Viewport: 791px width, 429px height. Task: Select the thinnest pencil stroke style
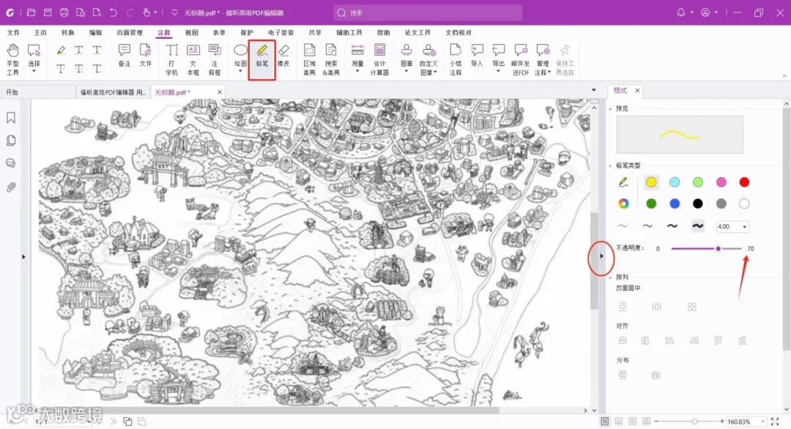[623, 226]
